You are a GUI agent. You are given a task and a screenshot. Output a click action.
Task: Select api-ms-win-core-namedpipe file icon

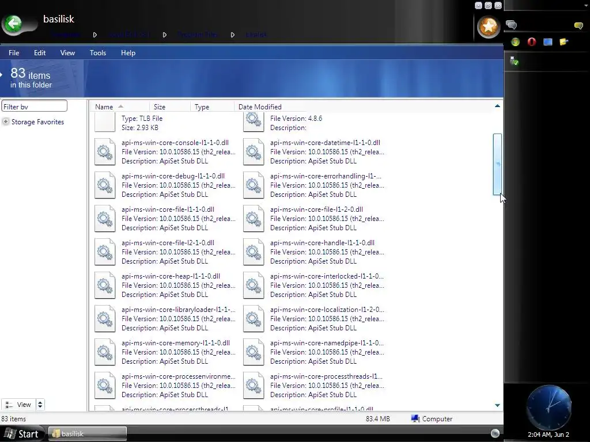tap(254, 352)
